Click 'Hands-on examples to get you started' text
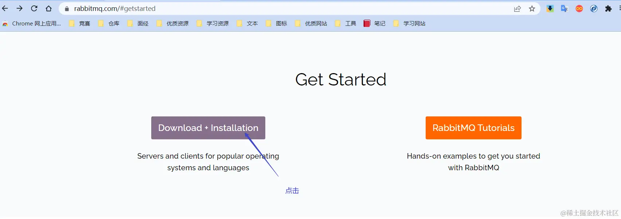The height and width of the screenshot is (219, 621). coord(473,156)
